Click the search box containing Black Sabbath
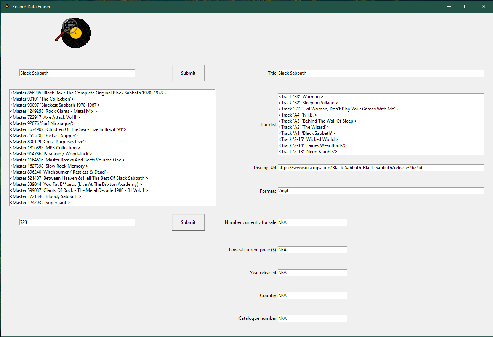 click(x=77, y=73)
